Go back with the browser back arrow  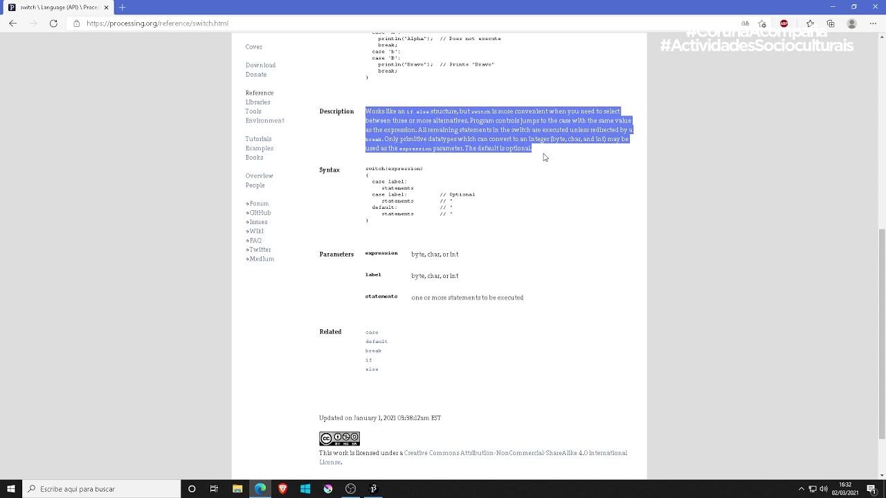[13, 24]
